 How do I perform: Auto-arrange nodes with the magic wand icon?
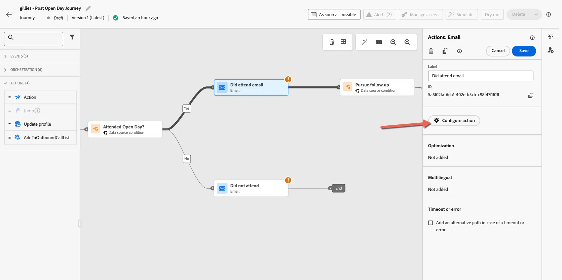pos(365,42)
